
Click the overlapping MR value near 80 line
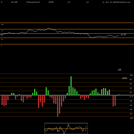click(x=125, y=78)
